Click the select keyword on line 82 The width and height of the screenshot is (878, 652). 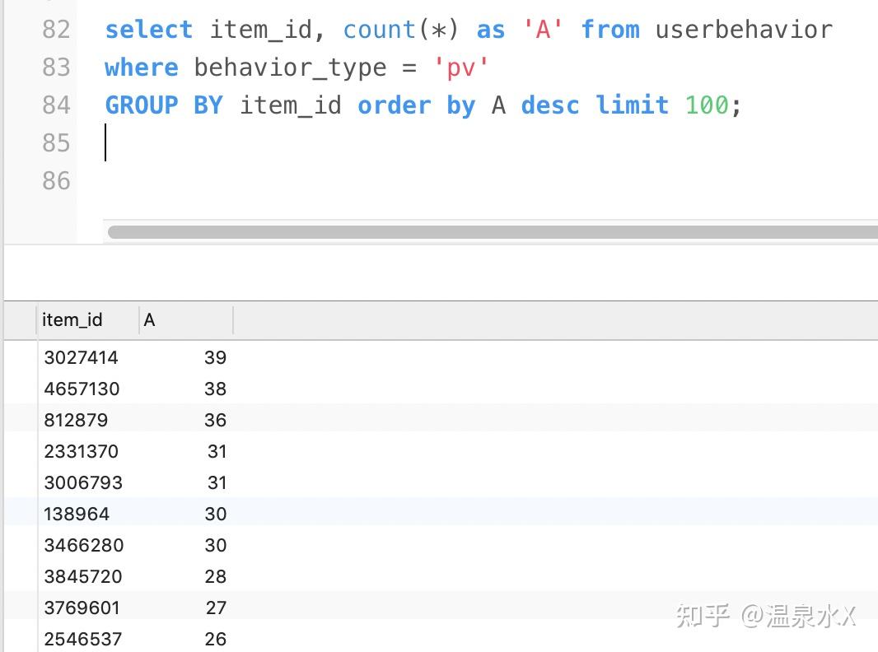click(148, 29)
